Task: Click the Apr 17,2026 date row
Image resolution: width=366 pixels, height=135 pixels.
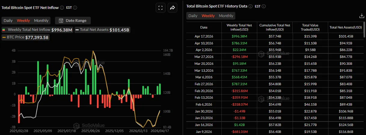Action: coord(204,36)
